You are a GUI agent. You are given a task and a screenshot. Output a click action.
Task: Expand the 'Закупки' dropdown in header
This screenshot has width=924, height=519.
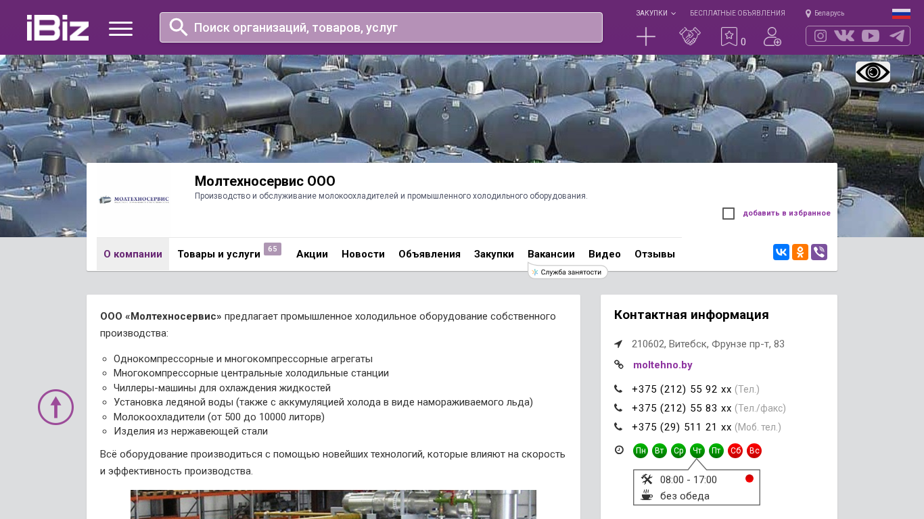pyautogui.click(x=655, y=14)
